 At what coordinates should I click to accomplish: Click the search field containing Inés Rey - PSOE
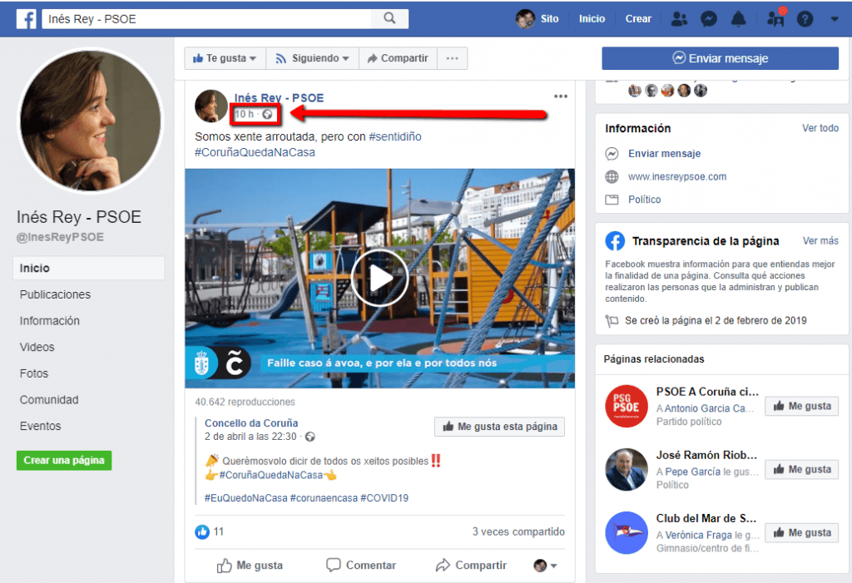point(206,19)
